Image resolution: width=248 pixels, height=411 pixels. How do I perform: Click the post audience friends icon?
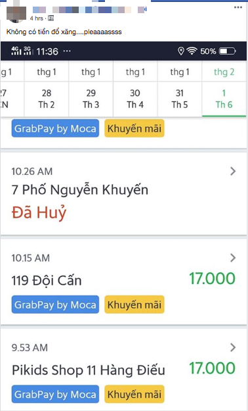pos(51,18)
